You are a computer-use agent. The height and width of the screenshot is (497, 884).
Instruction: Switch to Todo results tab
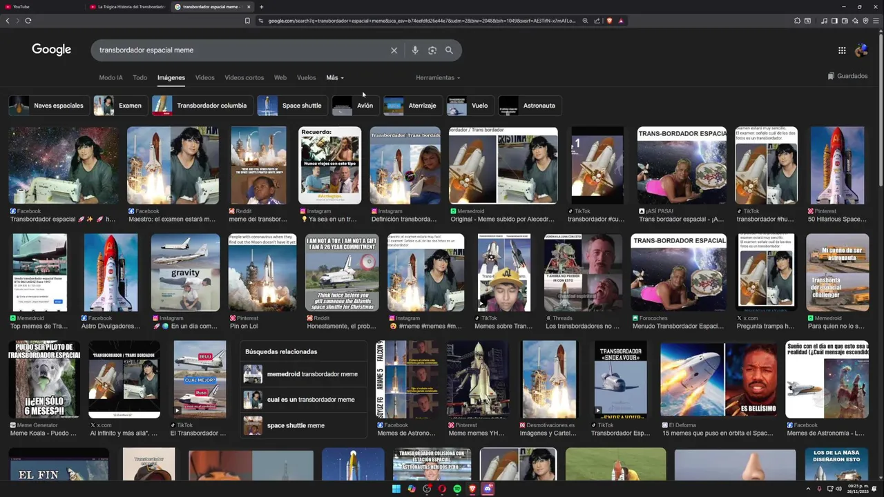[x=140, y=78]
